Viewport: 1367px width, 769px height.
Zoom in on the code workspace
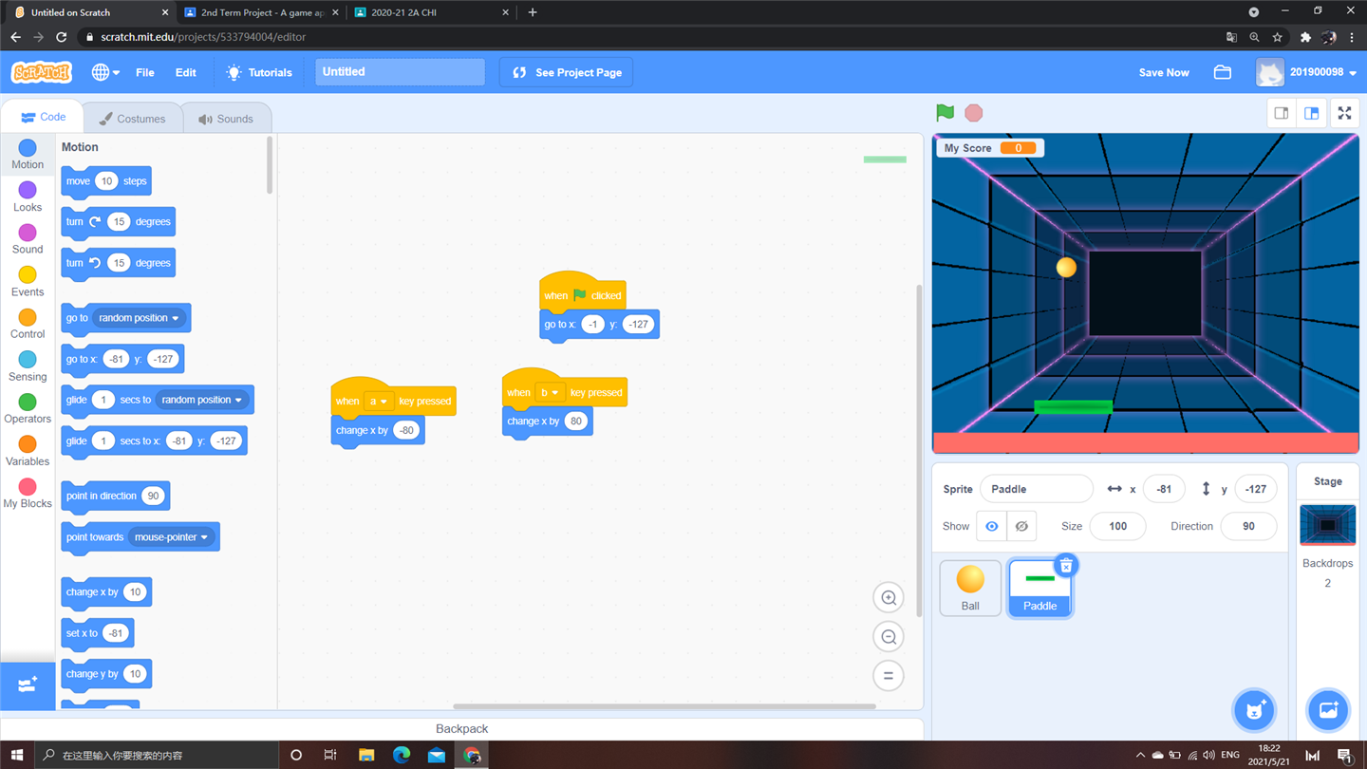(889, 598)
